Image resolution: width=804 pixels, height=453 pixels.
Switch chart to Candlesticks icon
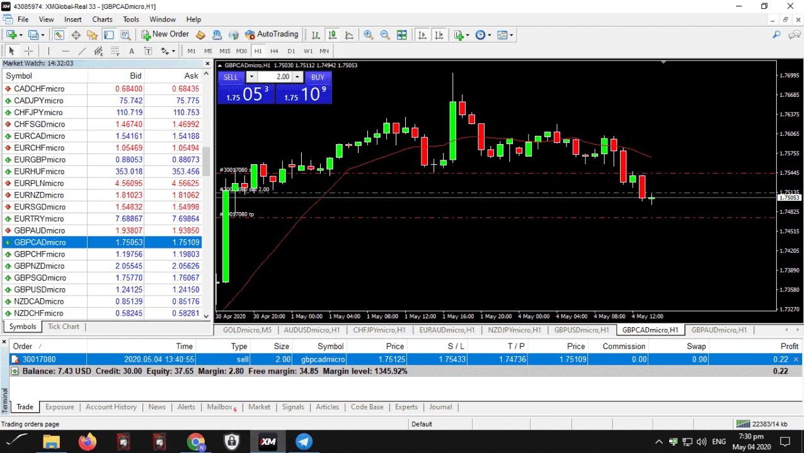pyautogui.click(x=332, y=35)
